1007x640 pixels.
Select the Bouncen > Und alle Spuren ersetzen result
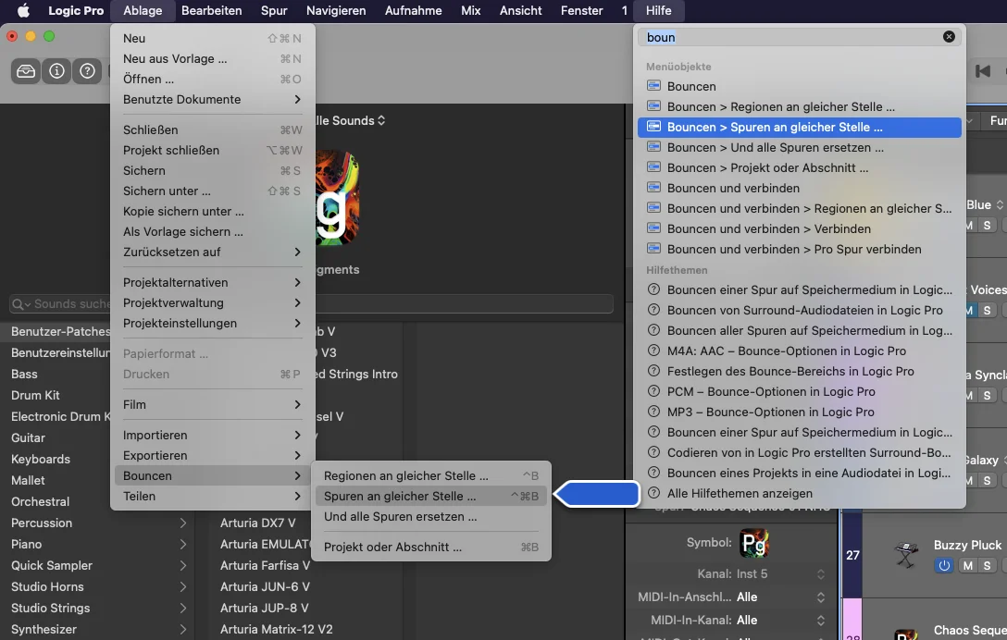[x=800, y=147]
